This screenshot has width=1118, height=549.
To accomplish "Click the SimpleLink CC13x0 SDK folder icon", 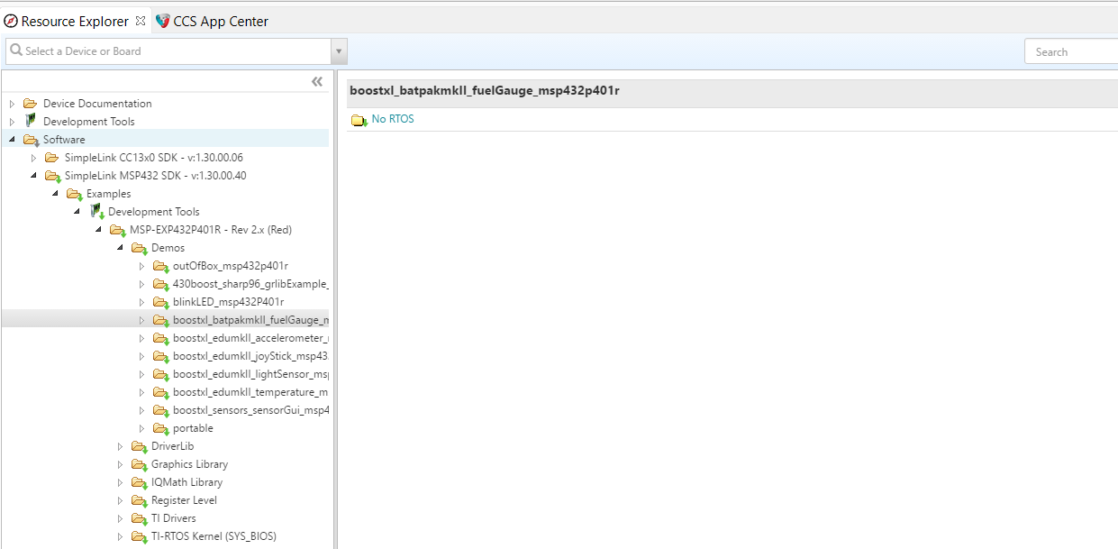I will pyautogui.click(x=52, y=158).
